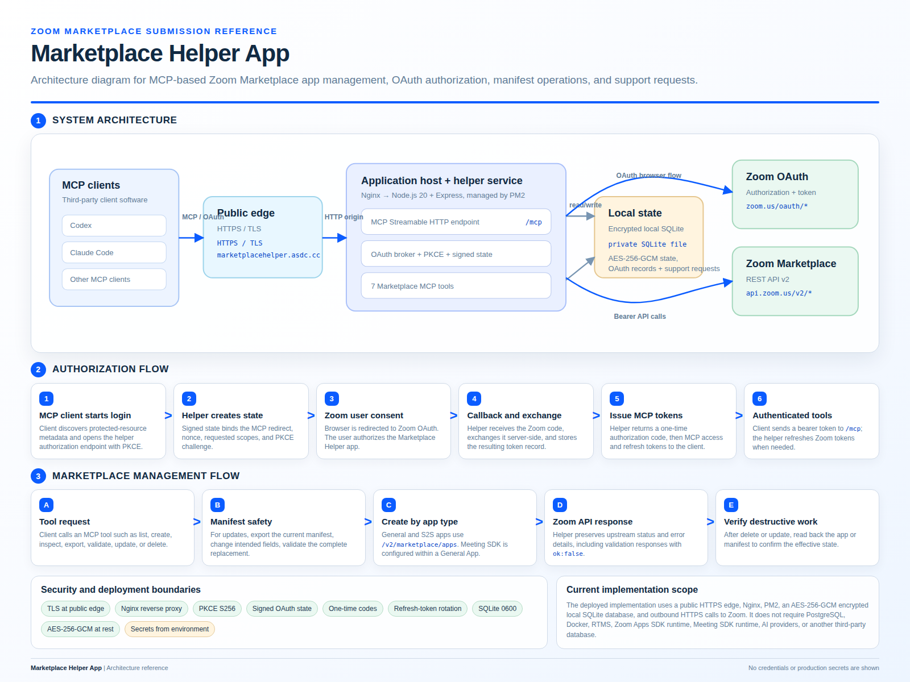Click the step 1 badge above MCP client starts login
Screen dimensions: 910x682
click(x=47, y=399)
